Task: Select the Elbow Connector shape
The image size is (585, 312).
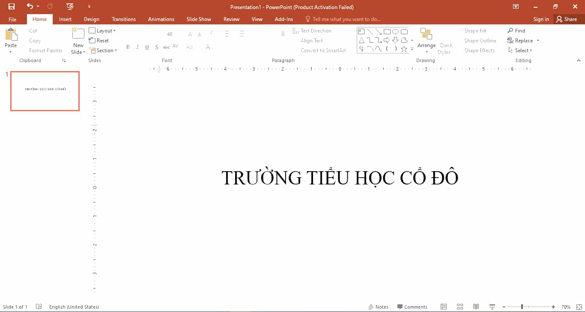Action: click(370, 40)
